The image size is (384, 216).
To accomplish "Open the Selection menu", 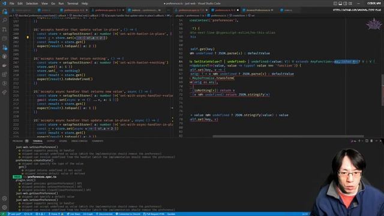I will (32, 4).
